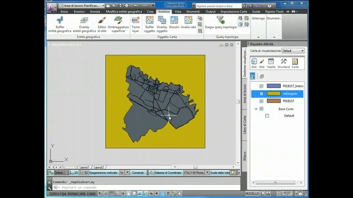Image resolution: width=353 pixels, height=198 pixels.
Task: Expand the ribbon tabs overflow arrows
Action: (x=288, y=12)
